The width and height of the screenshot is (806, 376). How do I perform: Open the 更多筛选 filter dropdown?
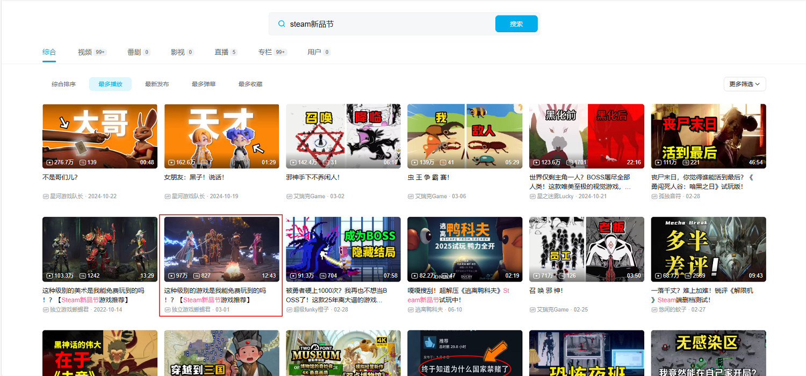pos(744,84)
